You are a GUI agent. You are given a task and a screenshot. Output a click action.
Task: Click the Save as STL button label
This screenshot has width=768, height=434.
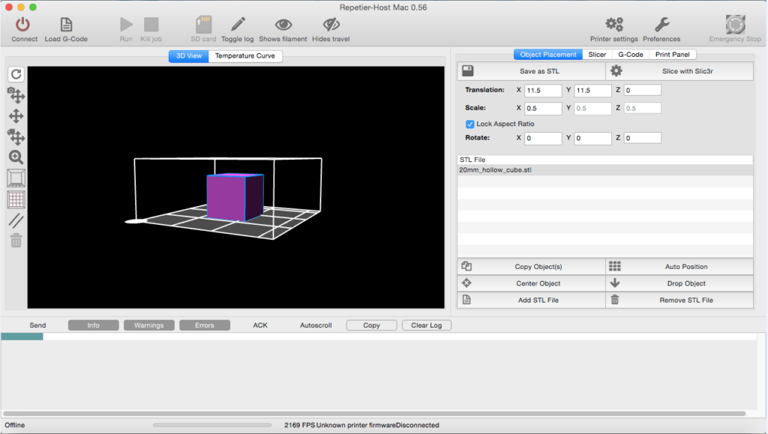pos(539,71)
